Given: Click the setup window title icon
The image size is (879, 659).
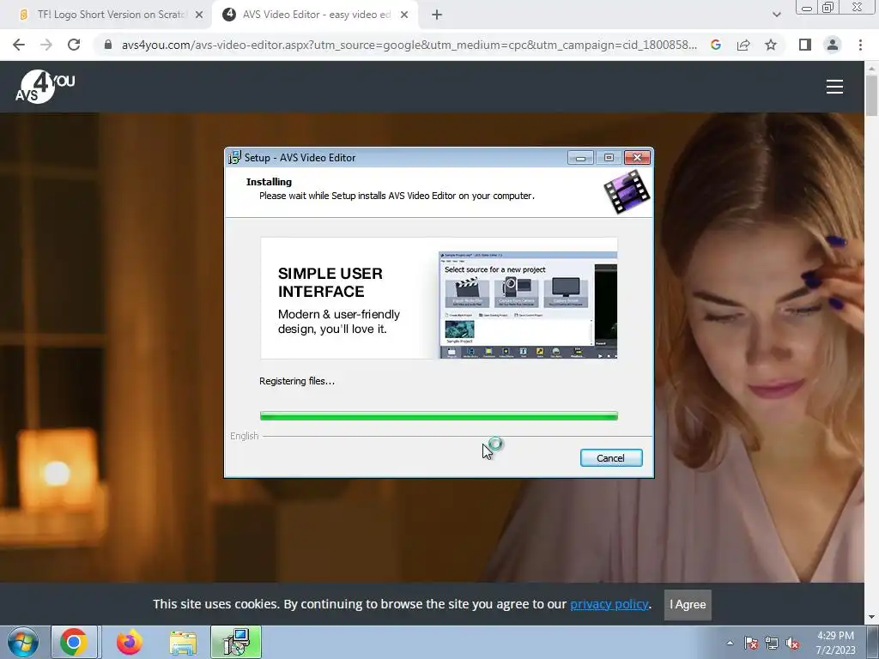Looking at the screenshot, I should 234,158.
